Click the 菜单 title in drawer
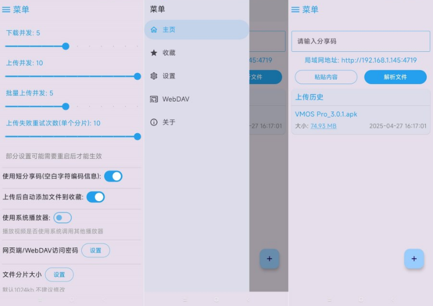The image size is (433, 306). (x=158, y=9)
